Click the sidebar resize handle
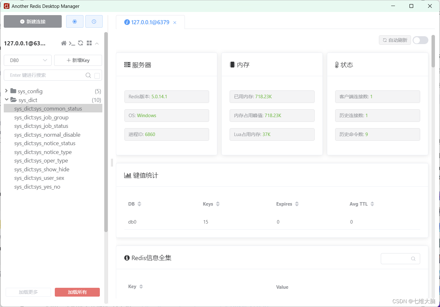The height and width of the screenshot is (307, 440). (112, 162)
